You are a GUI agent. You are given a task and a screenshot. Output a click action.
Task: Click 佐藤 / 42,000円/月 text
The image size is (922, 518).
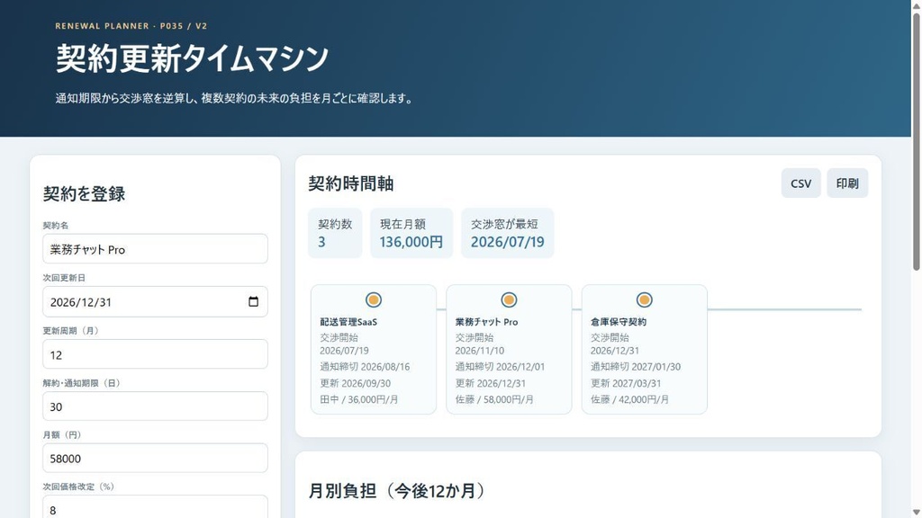pyautogui.click(x=629, y=399)
